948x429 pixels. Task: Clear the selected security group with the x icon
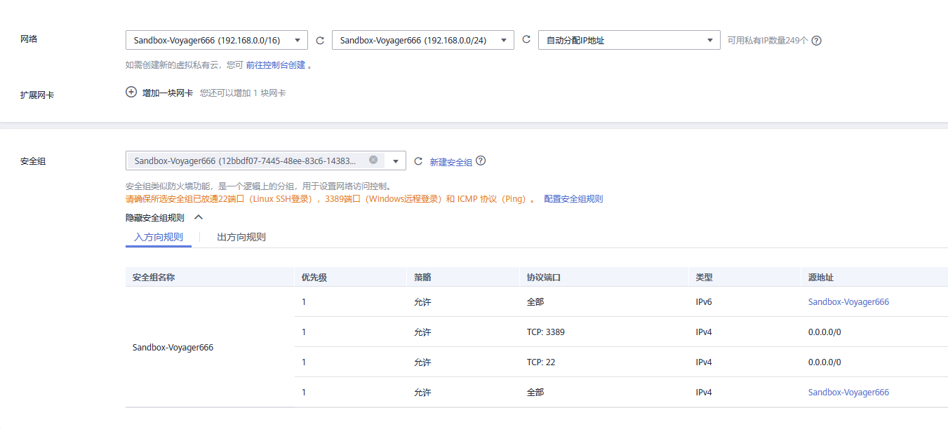[373, 160]
